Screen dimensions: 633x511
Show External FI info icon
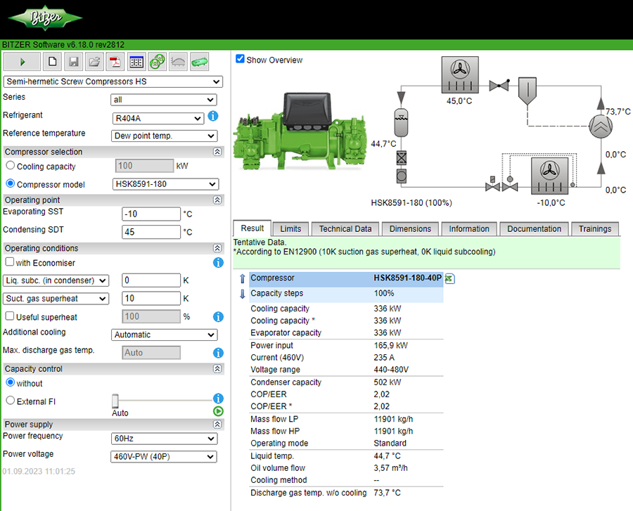tap(218, 399)
